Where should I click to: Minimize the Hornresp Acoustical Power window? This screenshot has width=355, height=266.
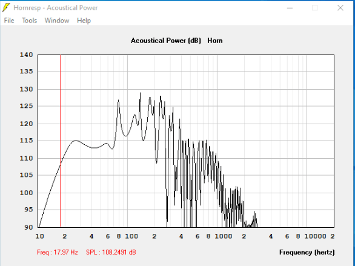click(x=290, y=8)
